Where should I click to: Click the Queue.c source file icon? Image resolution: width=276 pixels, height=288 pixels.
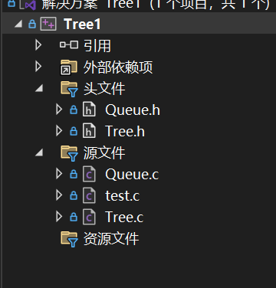point(89,174)
